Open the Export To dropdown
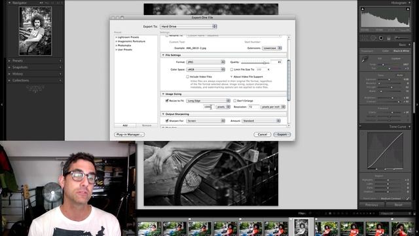The image size is (419, 236). [189, 26]
